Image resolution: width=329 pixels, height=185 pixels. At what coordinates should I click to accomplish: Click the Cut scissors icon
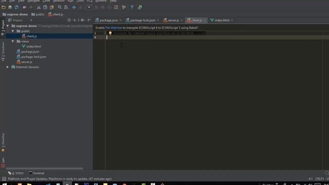[39, 7]
